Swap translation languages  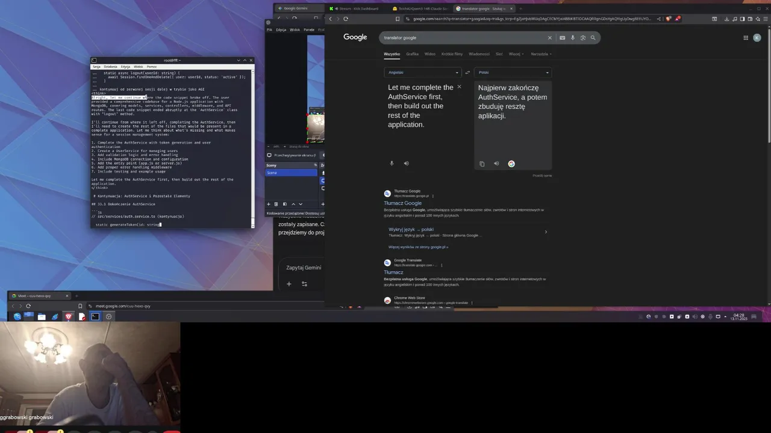click(467, 73)
